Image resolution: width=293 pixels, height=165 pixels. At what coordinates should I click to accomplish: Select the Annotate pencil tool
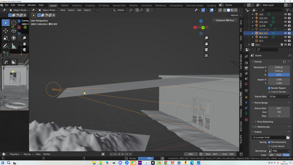(6, 46)
